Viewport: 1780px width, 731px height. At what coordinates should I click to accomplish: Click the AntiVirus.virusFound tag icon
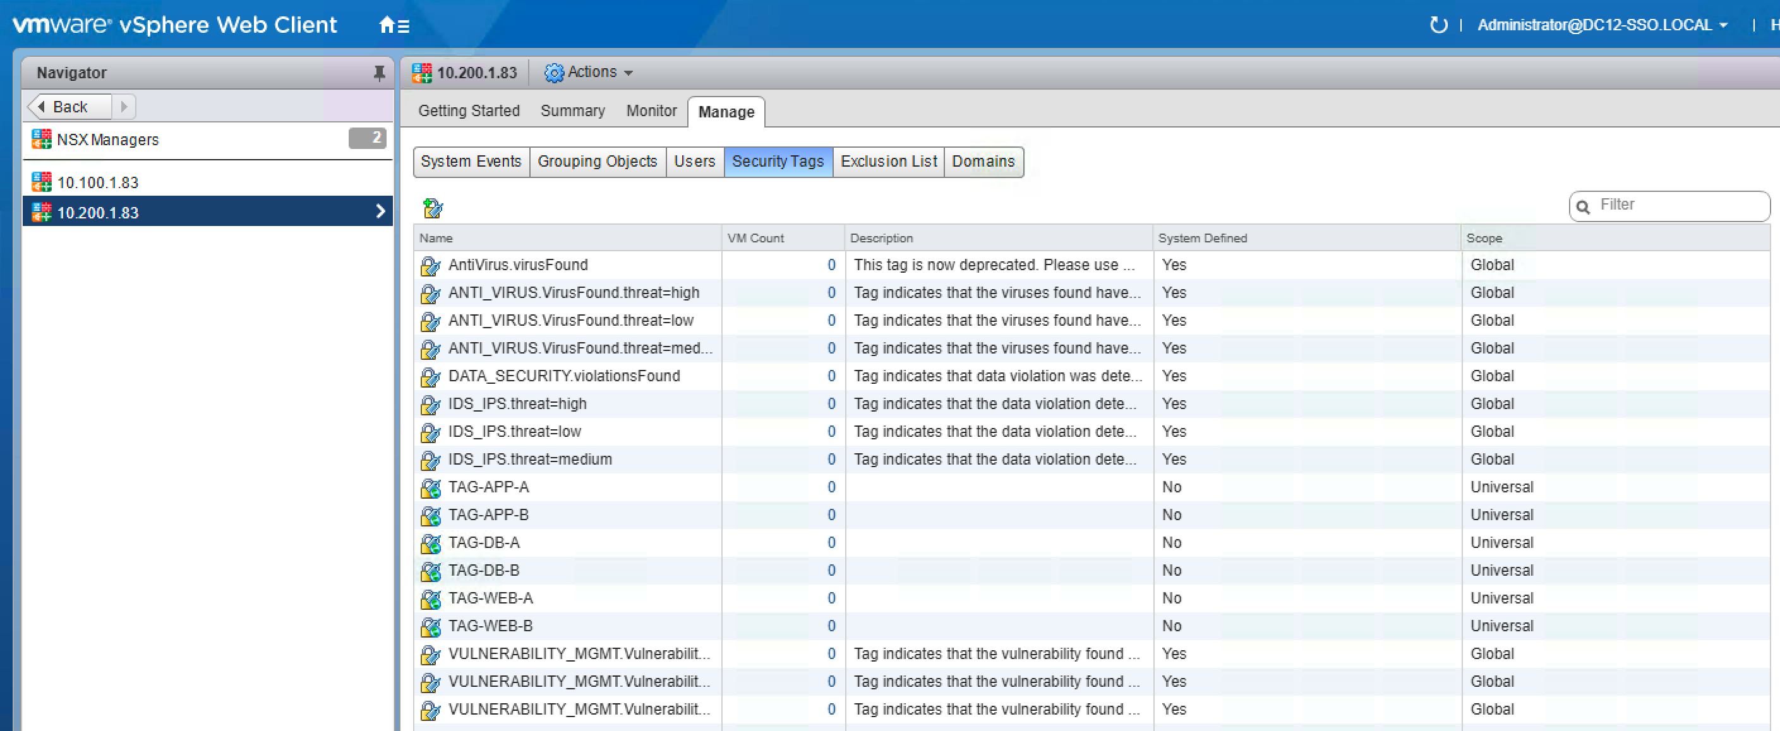click(431, 265)
